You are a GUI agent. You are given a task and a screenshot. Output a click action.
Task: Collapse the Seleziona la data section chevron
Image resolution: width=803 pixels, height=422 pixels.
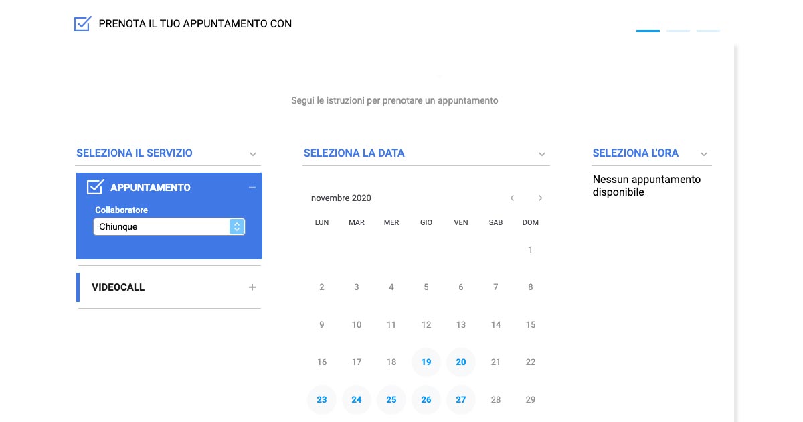pyautogui.click(x=542, y=154)
